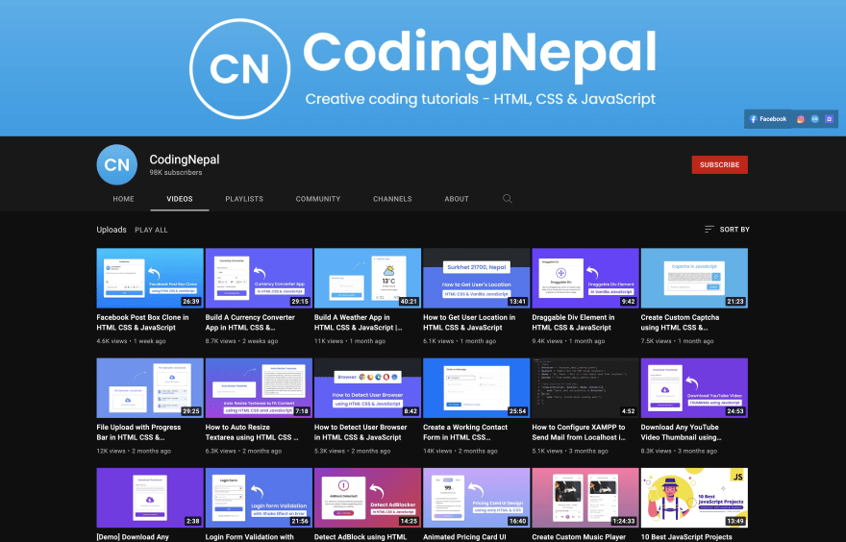Screen dimensions: 846x542
Task: Click the Uploads heading
Action: point(112,230)
